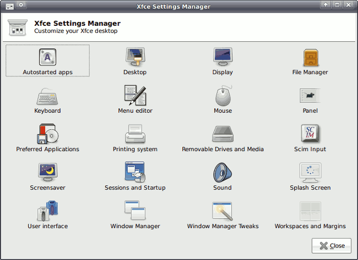Click the "Keyboard" label text
This screenshot has width=358, height=260.
[47, 110]
